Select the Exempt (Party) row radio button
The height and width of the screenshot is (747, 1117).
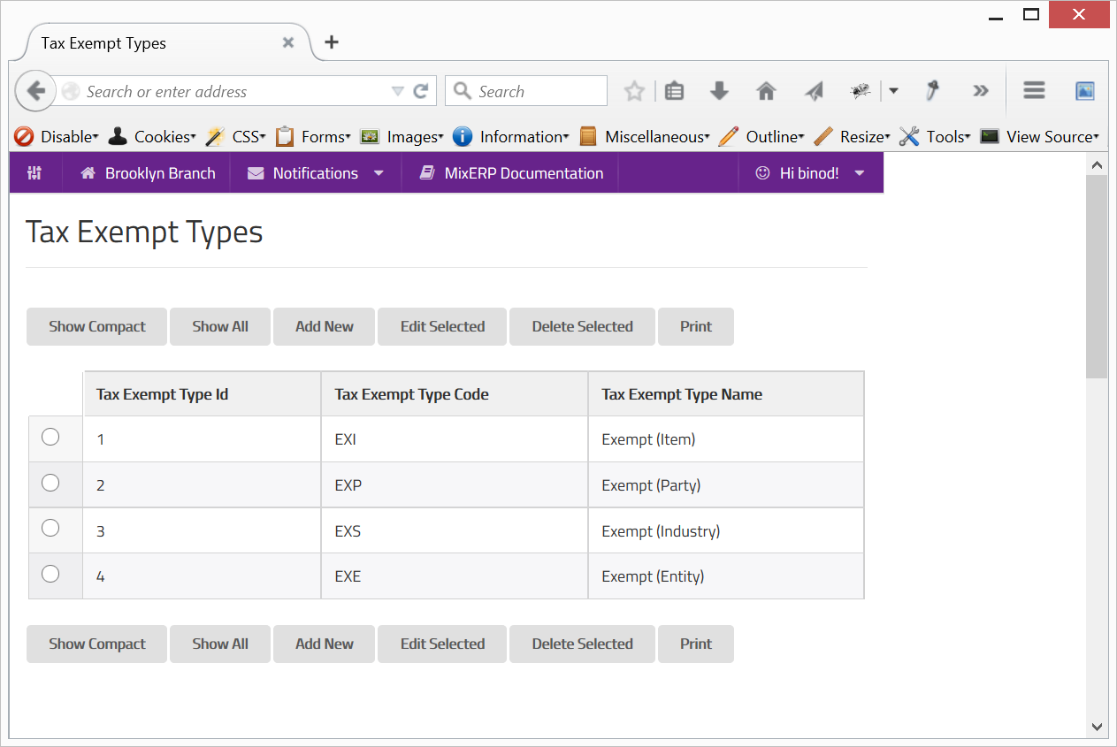click(x=50, y=483)
